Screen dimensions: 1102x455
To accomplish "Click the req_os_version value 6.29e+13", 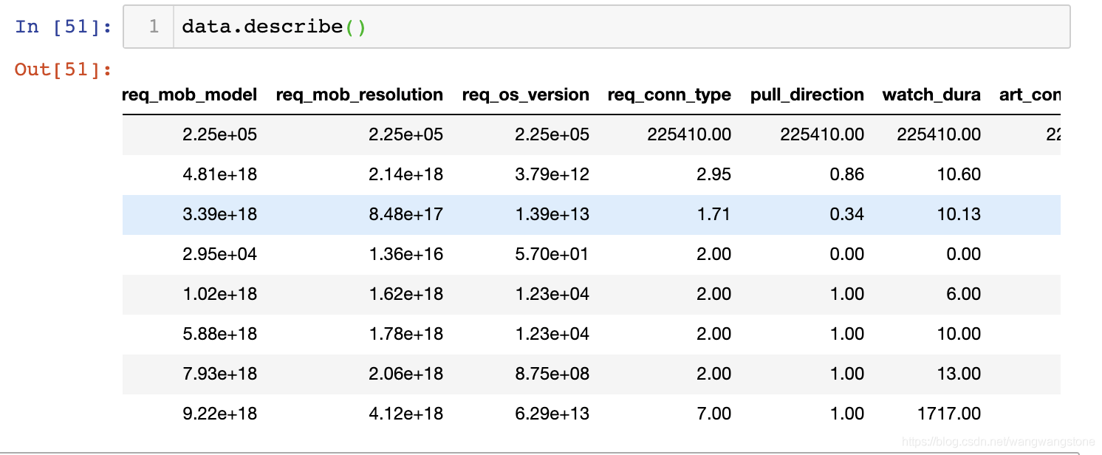I will point(552,414).
